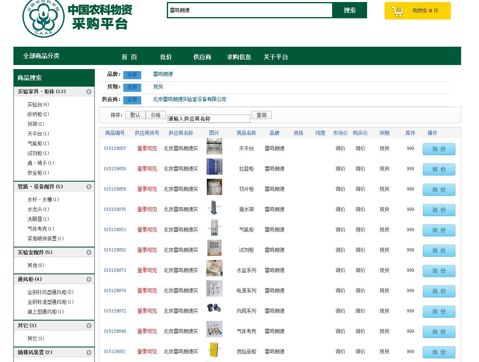Filter by brand 雷鸣朗德 link
The height and width of the screenshot is (362, 479).
click(x=163, y=74)
